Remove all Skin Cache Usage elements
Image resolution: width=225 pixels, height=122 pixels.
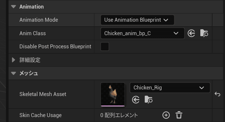click(179, 115)
